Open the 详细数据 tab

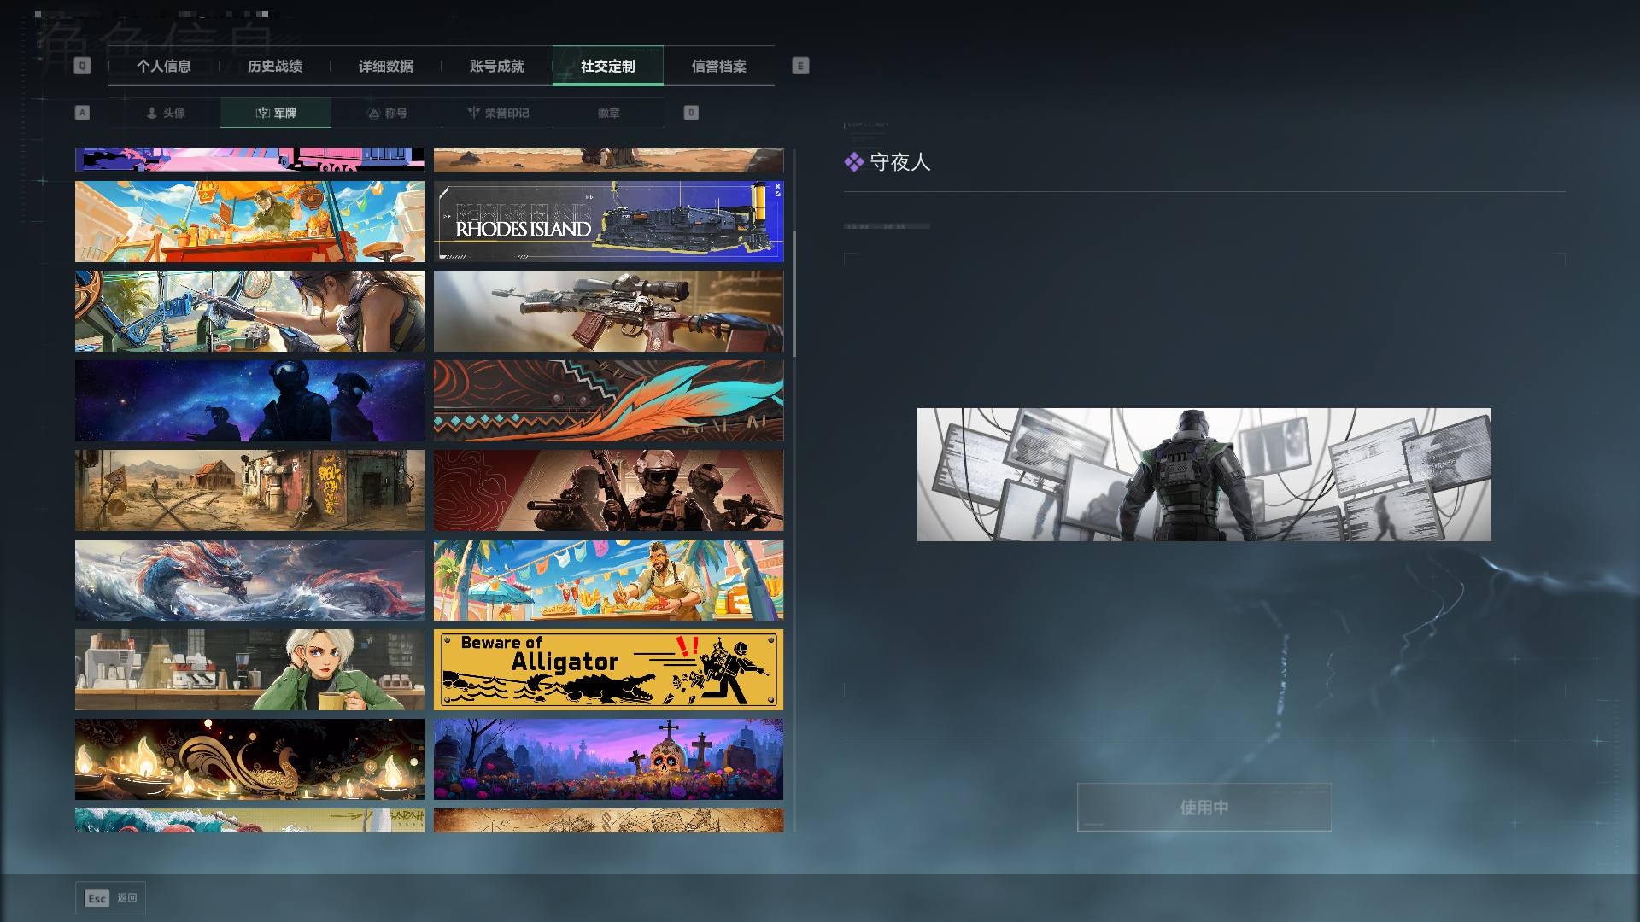point(386,66)
